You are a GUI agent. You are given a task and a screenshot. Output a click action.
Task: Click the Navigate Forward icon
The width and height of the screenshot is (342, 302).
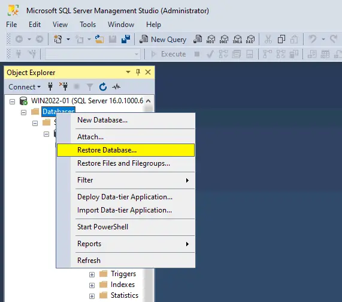tap(40, 40)
